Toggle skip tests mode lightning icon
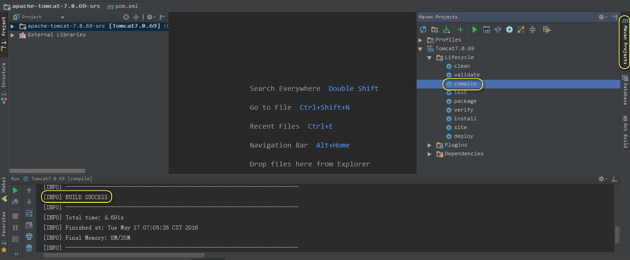Screen dimensions: 630x260 (x=509, y=30)
